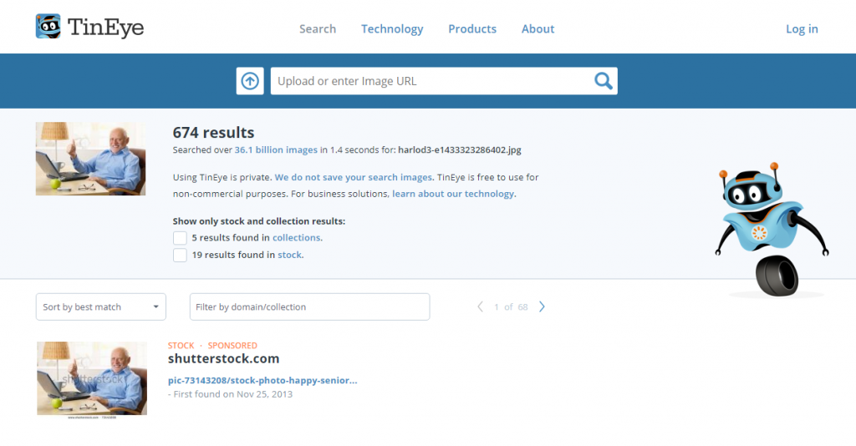Screen dimensions: 856x446
Task: Click 'Show only stock and collection results' label
Action: [x=259, y=221]
